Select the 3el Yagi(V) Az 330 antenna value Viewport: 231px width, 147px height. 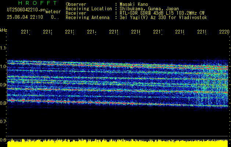tap(163, 18)
